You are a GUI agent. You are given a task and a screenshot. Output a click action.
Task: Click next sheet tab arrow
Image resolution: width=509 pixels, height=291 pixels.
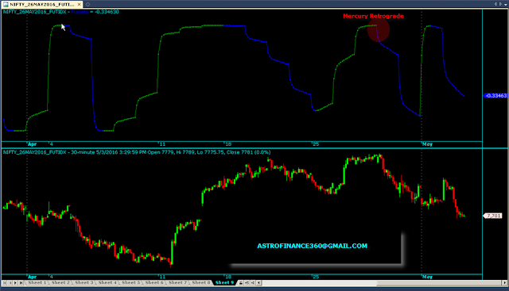pyautogui.click(x=15, y=283)
